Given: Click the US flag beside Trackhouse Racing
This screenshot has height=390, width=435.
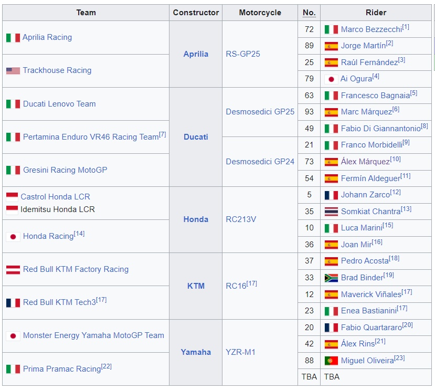Looking at the screenshot, I should pyautogui.click(x=13, y=71).
